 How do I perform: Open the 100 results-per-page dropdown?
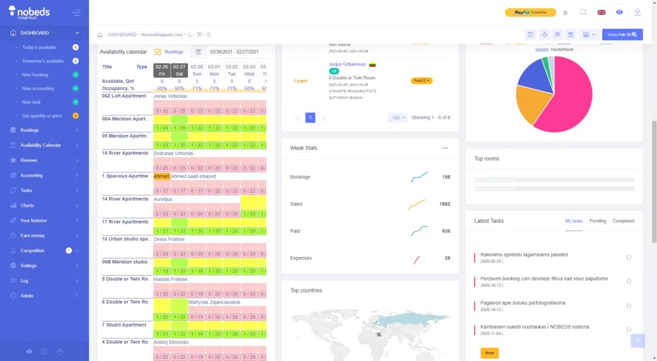[x=397, y=117]
